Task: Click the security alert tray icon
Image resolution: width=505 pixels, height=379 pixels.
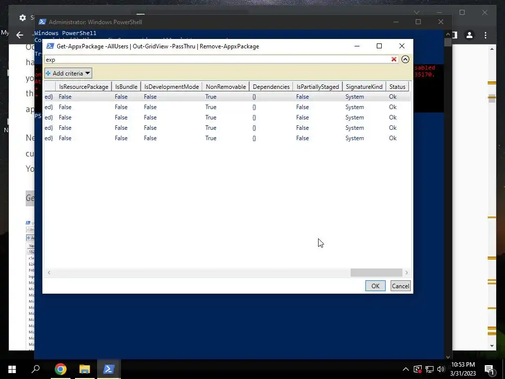Action: coord(418,369)
